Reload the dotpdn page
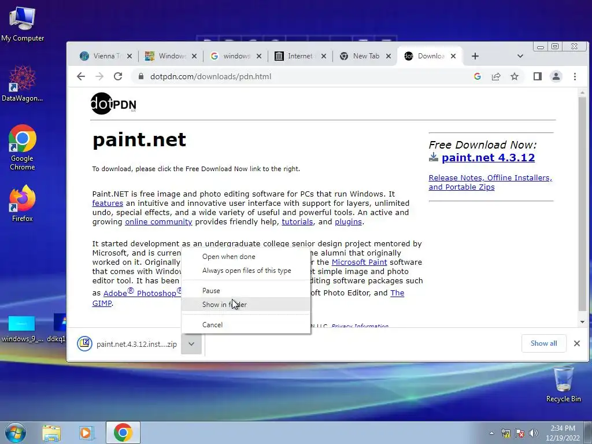Screen dimensions: 592x444 (x=118, y=77)
